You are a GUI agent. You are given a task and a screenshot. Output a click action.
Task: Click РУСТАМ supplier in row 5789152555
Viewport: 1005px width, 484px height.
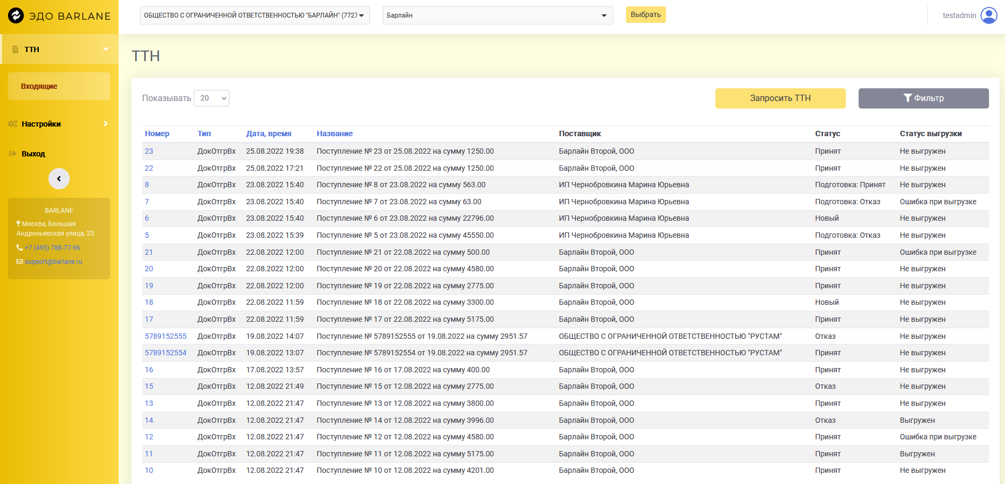point(670,336)
